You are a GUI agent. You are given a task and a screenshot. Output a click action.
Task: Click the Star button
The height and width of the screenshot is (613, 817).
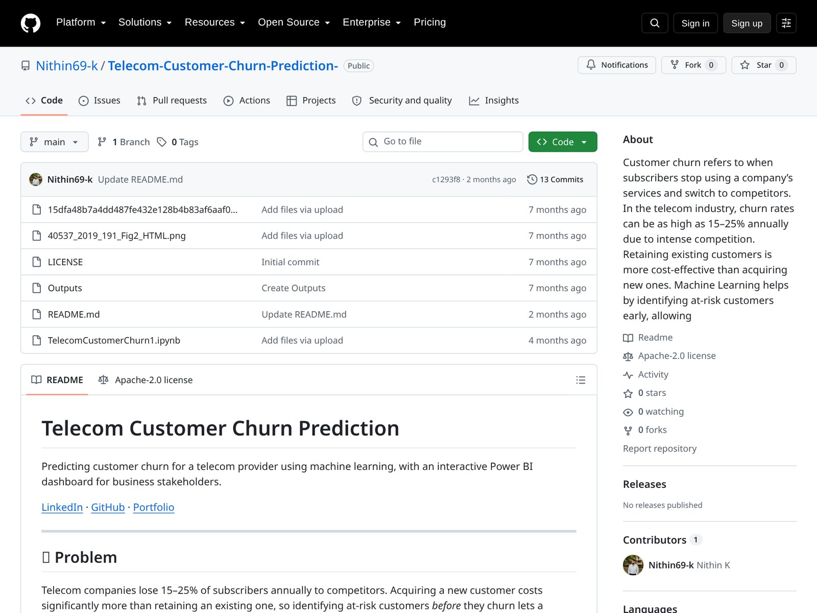click(x=764, y=65)
